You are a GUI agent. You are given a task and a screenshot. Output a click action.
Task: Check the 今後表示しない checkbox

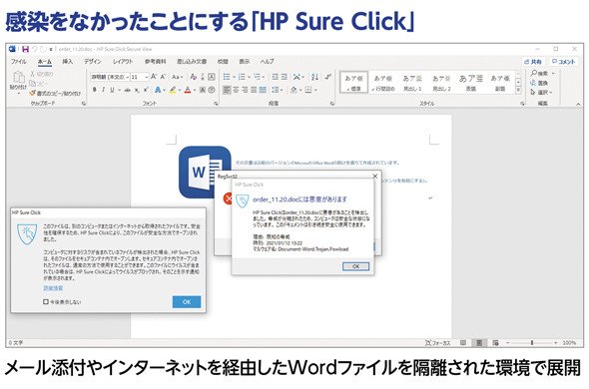coord(46,301)
